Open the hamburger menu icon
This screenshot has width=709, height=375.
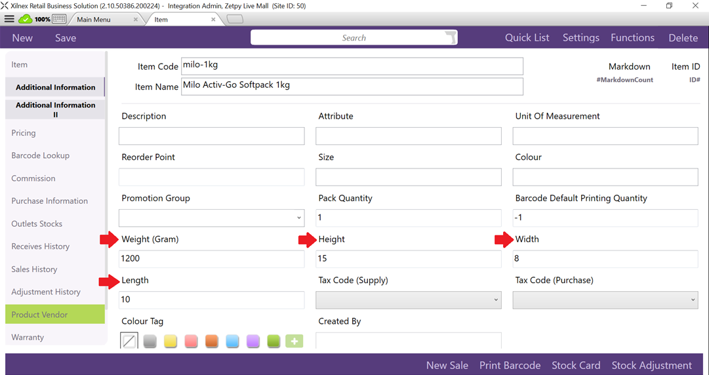pos(9,19)
